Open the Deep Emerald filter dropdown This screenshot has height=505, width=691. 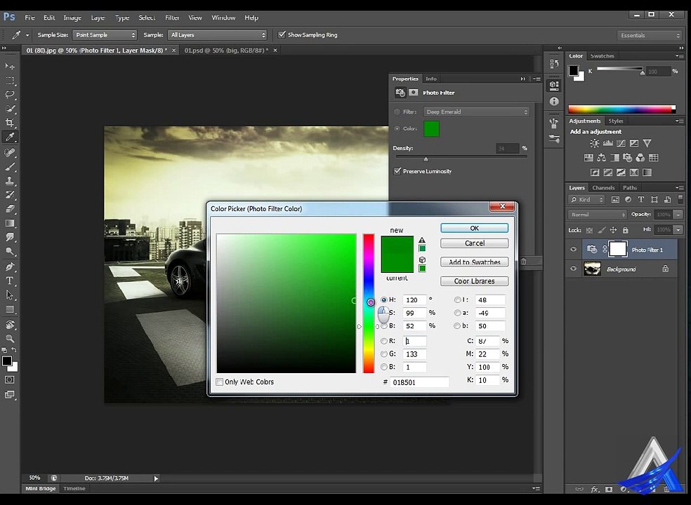pos(476,112)
